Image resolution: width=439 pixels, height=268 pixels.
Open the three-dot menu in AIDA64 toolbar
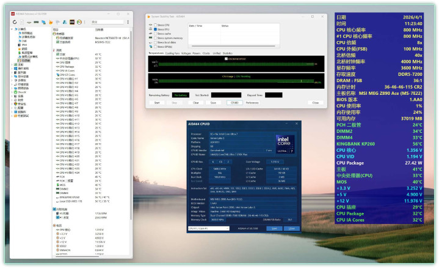point(129,21)
